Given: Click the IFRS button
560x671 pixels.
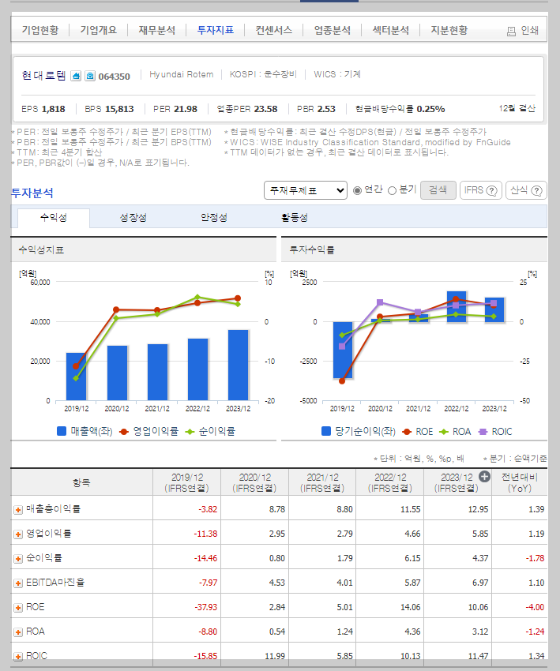Looking at the screenshot, I should [x=480, y=190].
